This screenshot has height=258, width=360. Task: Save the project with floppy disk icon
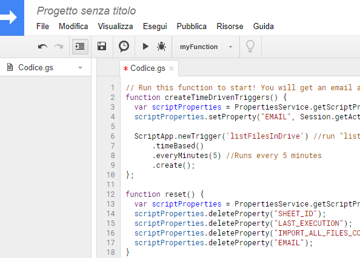(x=102, y=46)
